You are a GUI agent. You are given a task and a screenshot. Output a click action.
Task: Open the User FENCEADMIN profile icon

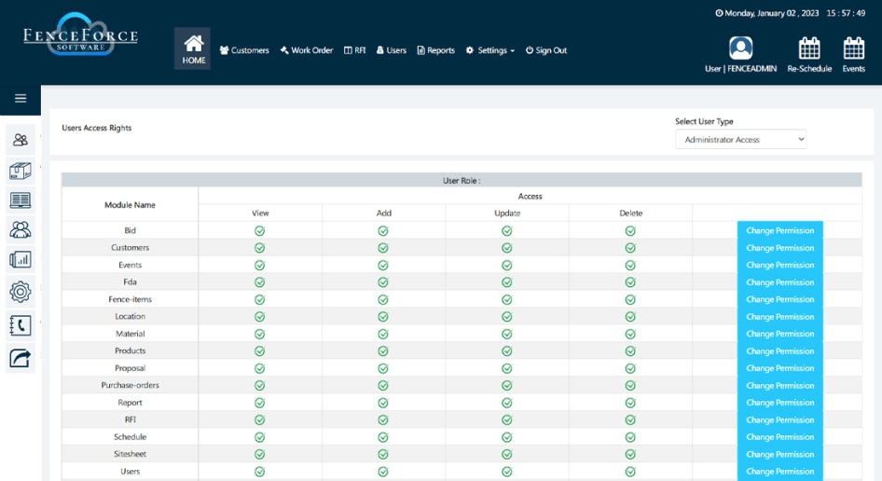(741, 48)
